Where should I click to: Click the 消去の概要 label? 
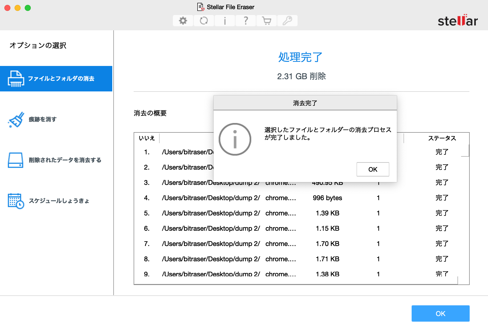(x=150, y=113)
